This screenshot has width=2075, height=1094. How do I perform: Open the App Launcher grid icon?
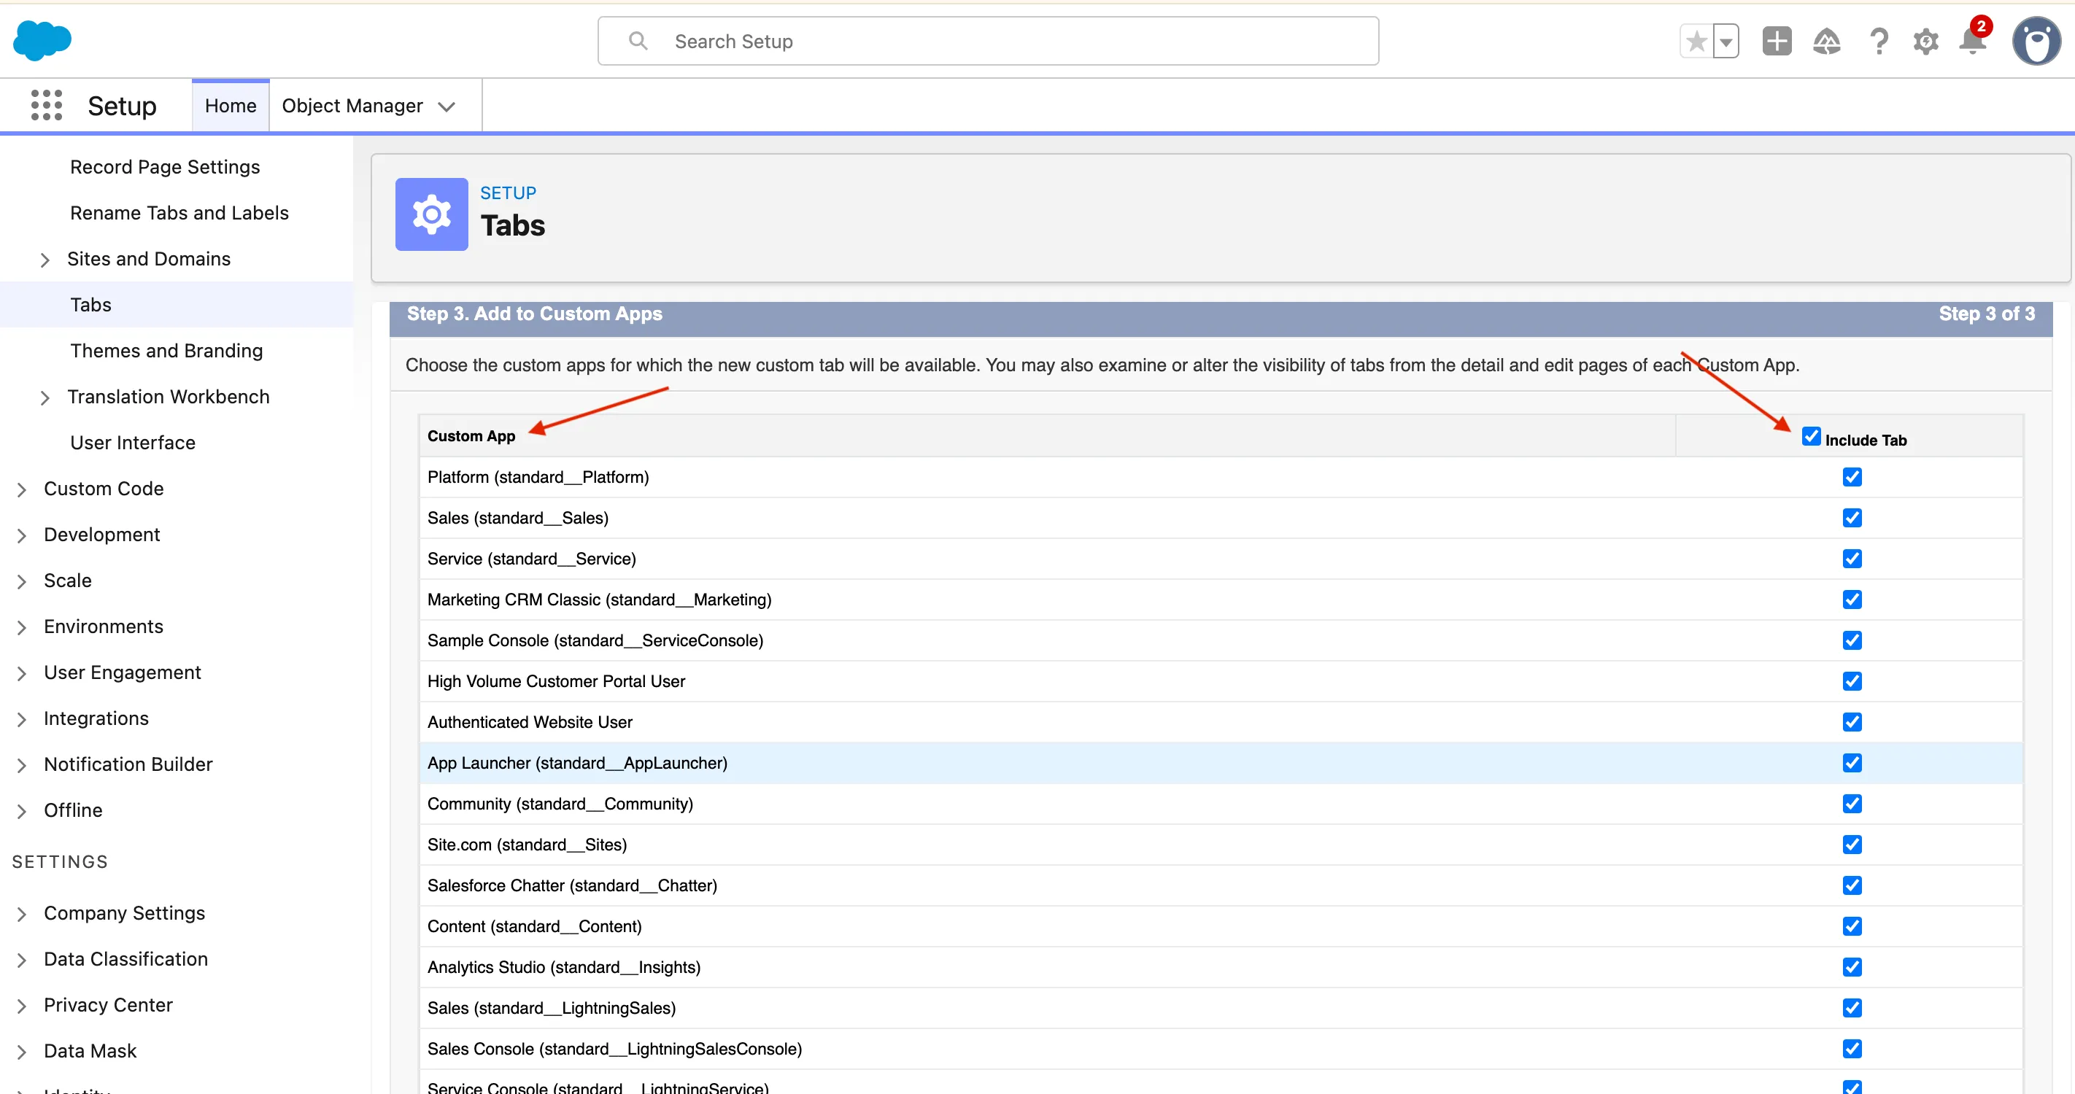(46, 106)
